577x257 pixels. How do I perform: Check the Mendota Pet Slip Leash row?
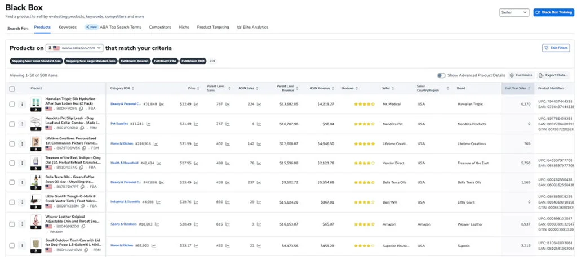12,124
